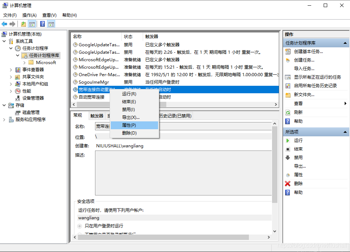Choose 导出(X)... in the context menu
Screen dimensions: 350x252
point(134,117)
